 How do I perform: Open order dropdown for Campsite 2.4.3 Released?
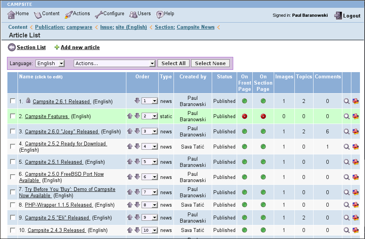click(150, 230)
